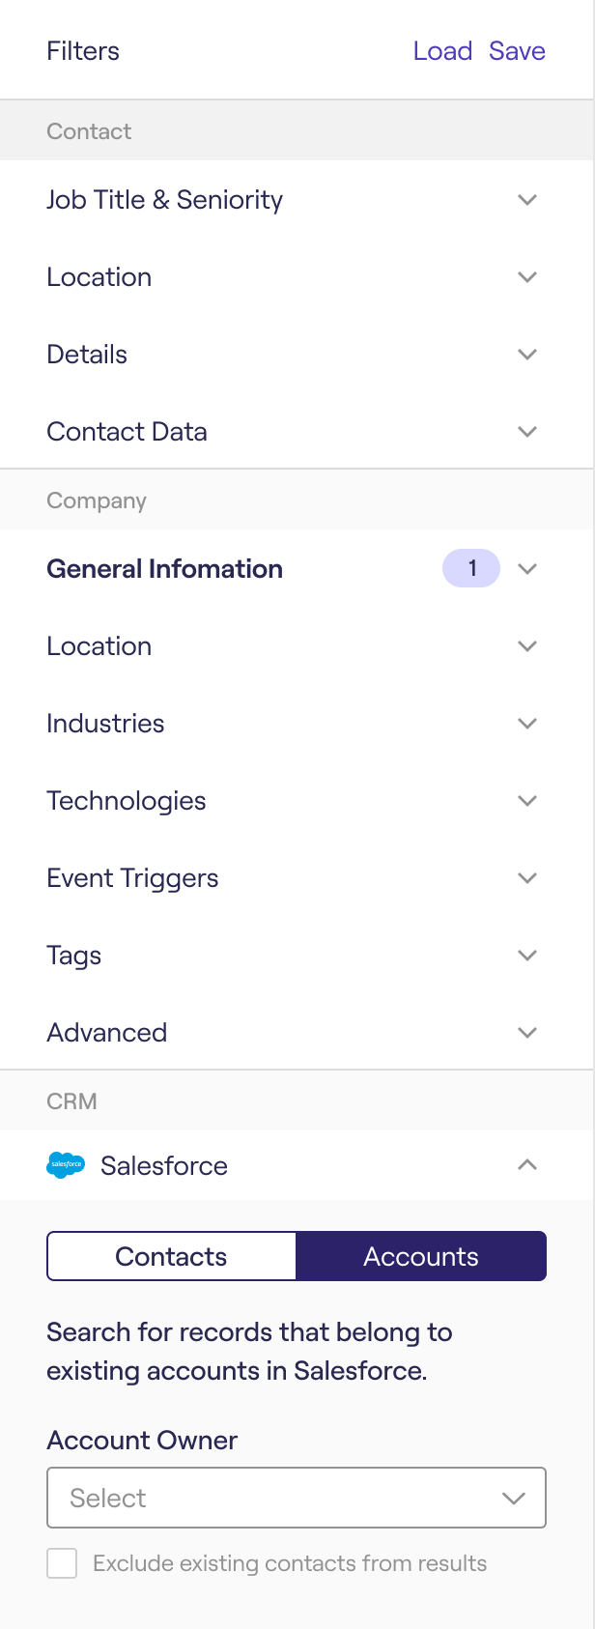
Task: Click the General Infomation count badge
Action: click(x=471, y=568)
